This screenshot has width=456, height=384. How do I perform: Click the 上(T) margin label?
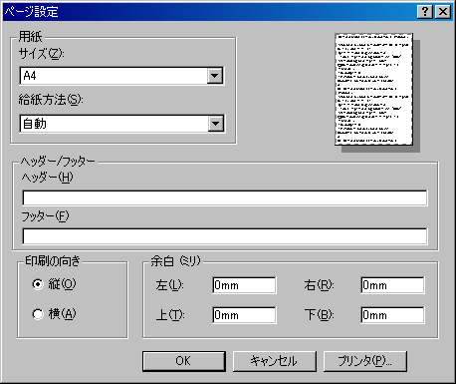[170, 315]
